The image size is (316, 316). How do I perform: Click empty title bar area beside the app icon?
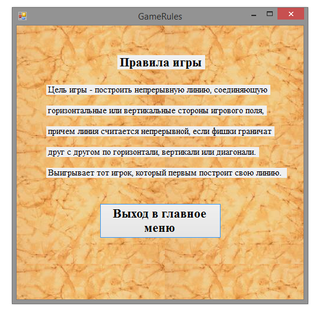[x=81, y=16]
